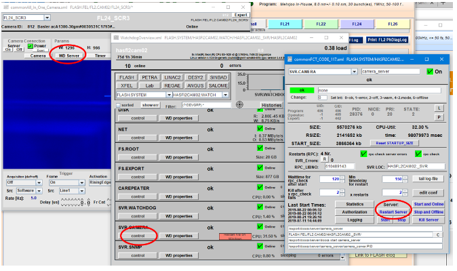The height and width of the screenshot is (271, 457).
Task: Select the XFEL facility button
Action: pyautogui.click(x=127, y=85)
